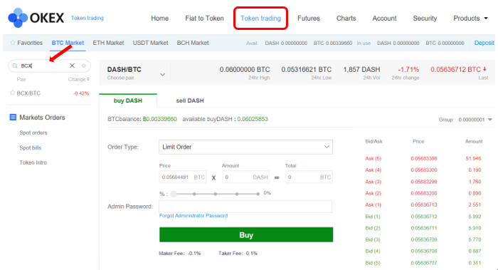498x270 pixels.
Task: Click the Ask (2) order row
Action: [423, 193]
